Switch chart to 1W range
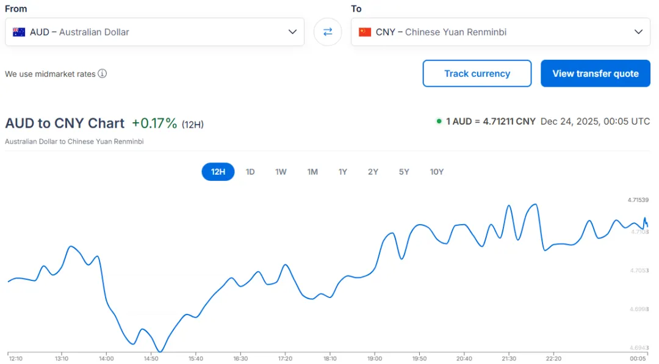 click(281, 172)
